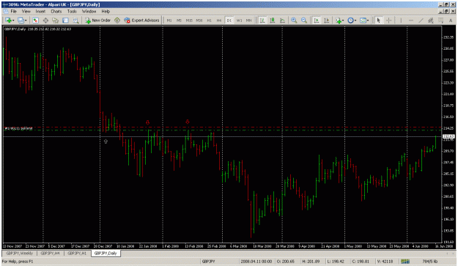Open the Terminal panel icon
Screen dimensions: 458x266
(x=65, y=20)
